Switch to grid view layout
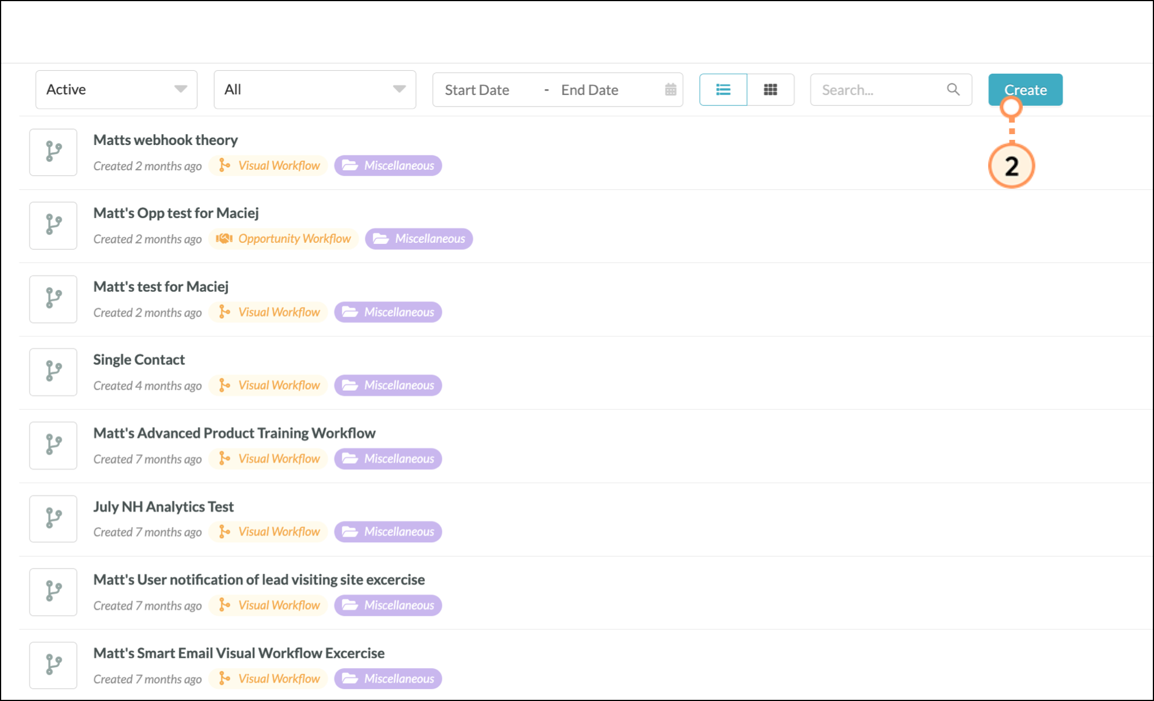Image resolution: width=1154 pixels, height=701 pixels. (770, 90)
